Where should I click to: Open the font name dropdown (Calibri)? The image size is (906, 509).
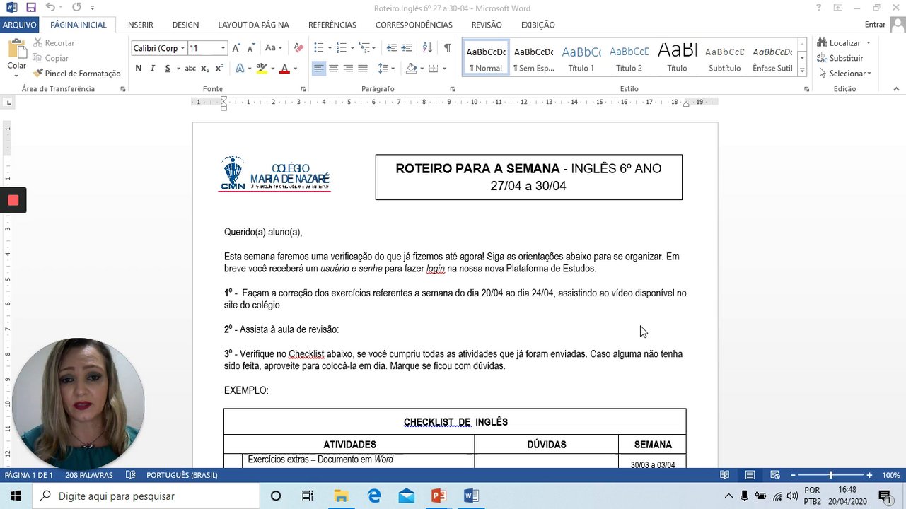click(182, 48)
